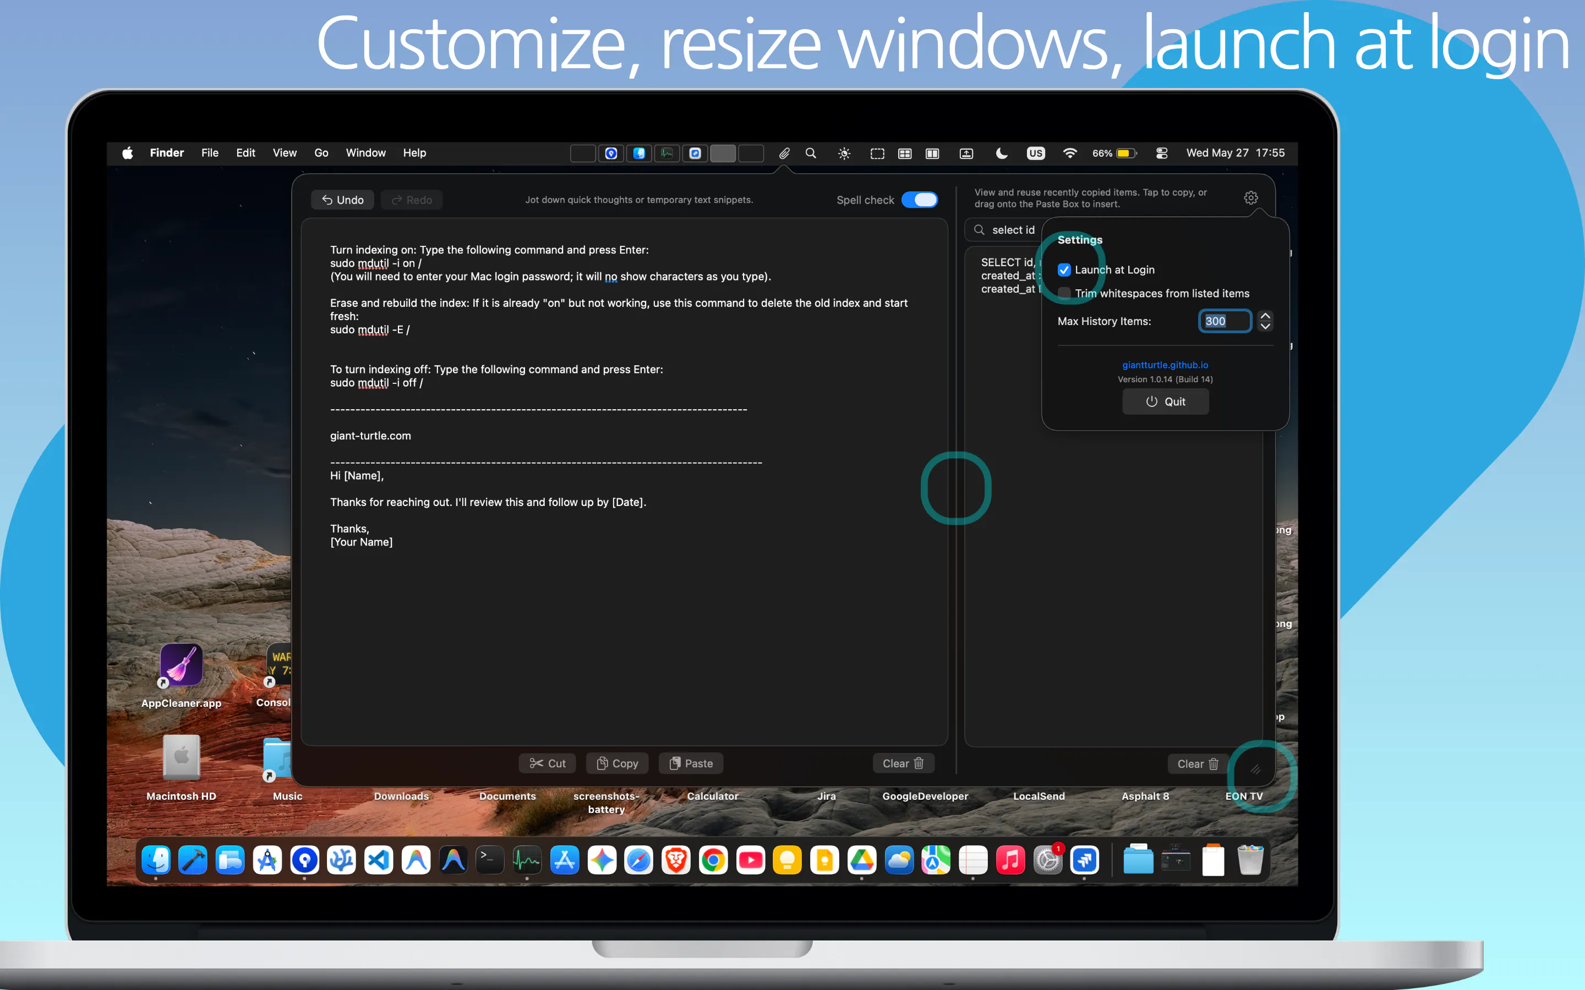Open Safari from the Dock
The width and height of the screenshot is (1585, 990).
click(638, 860)
